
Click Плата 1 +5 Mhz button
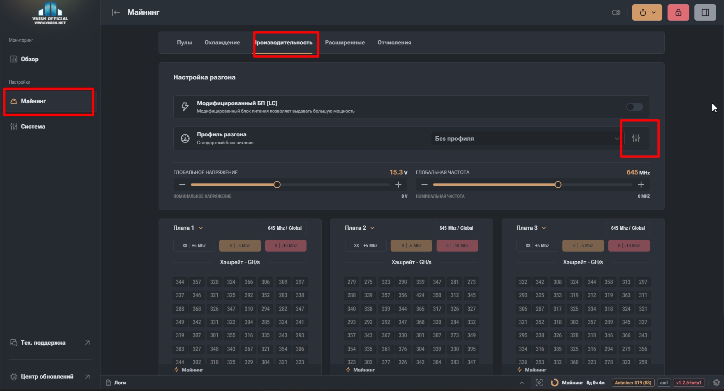pos(194,246)
